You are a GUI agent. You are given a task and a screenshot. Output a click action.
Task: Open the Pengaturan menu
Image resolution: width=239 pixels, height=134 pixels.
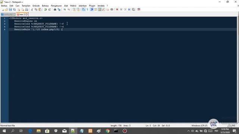tap(56, 6)
